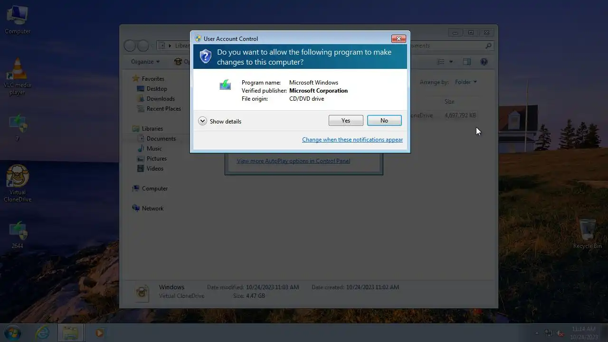Select Network in Explorer navigation pane
This screenshot has height=342, width=608.
click(x=148, y=209)
